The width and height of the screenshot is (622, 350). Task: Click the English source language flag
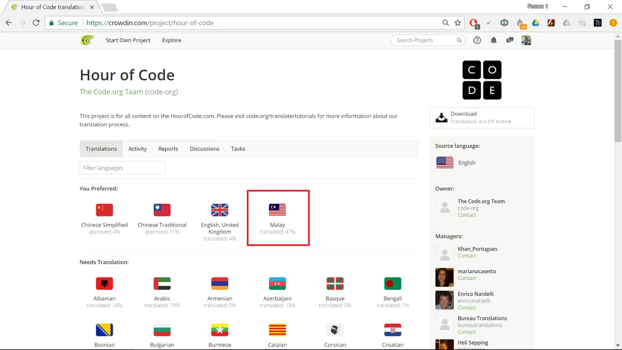445,163
